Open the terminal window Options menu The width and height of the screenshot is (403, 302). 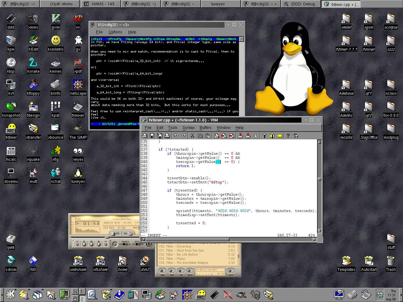(115, 32)
